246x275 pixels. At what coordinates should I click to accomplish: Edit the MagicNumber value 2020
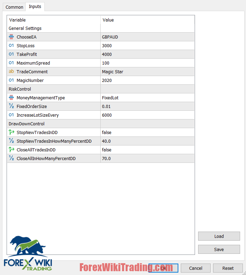pos(147,80)
